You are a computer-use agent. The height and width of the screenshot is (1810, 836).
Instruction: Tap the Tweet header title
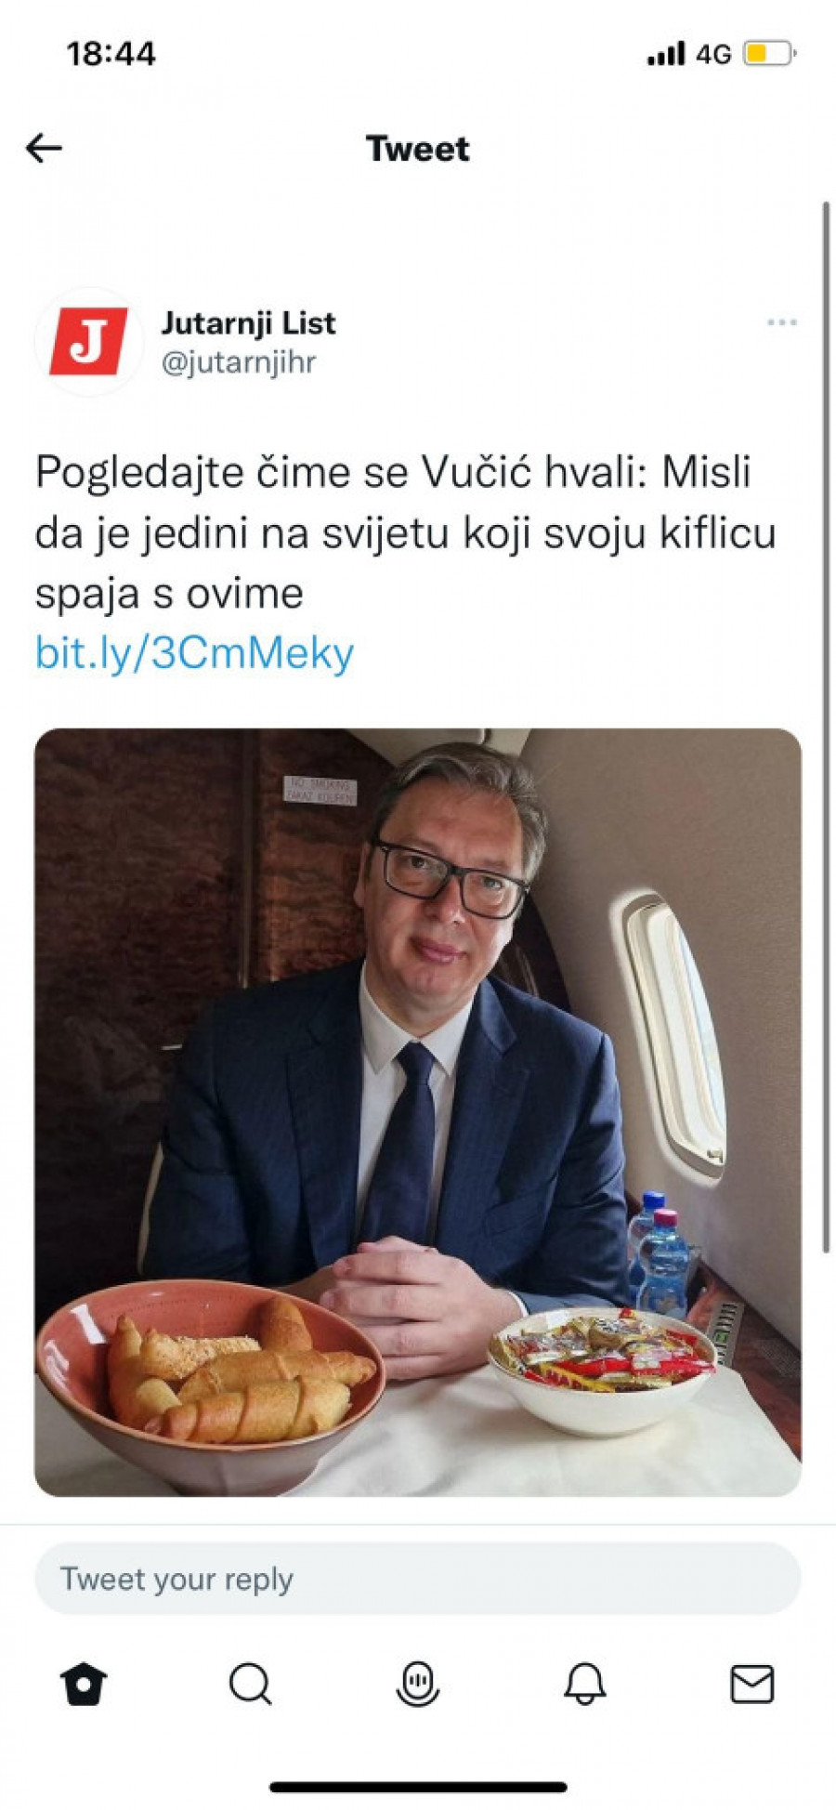pos(418,149)
